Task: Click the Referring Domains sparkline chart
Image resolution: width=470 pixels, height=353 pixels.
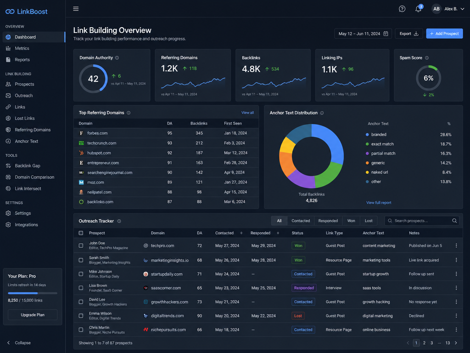Action: pyautogui.click(x=193, y=83)
